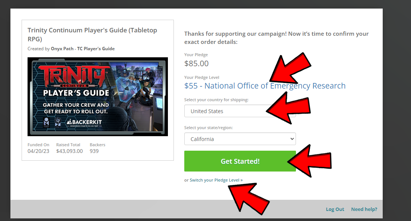The height and width of the screenshot is (221, 411).
Task: Open the Need help? link
Action: (364, 209)
